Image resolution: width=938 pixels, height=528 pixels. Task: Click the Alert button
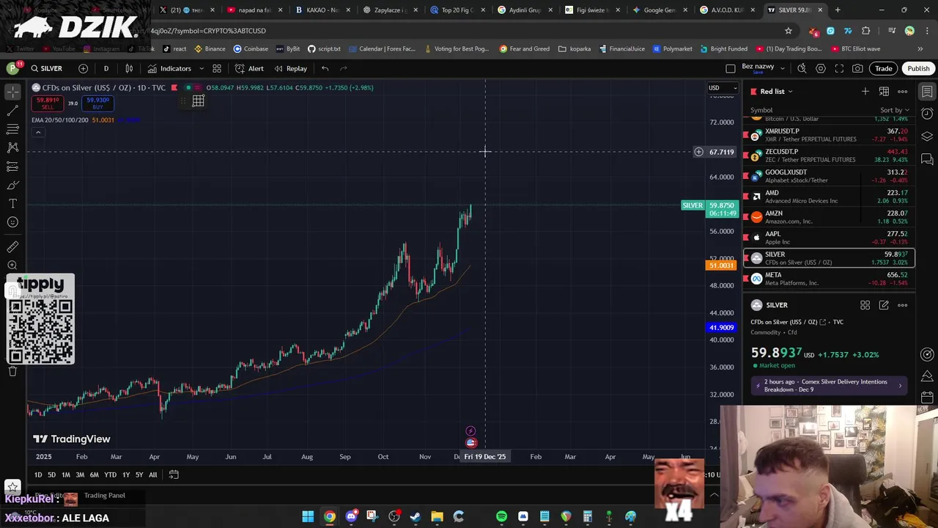pos(249,68)
